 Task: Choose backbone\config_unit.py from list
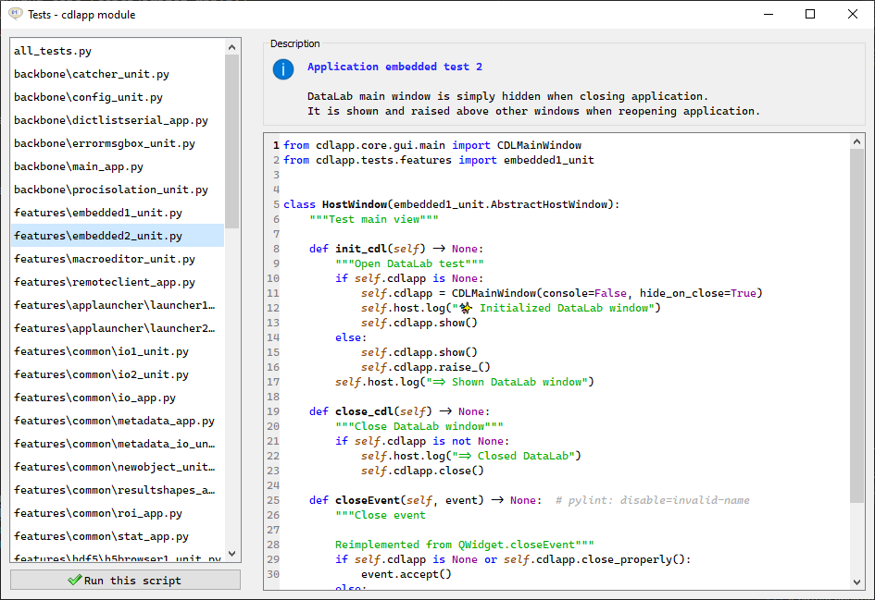click(118, 97)
